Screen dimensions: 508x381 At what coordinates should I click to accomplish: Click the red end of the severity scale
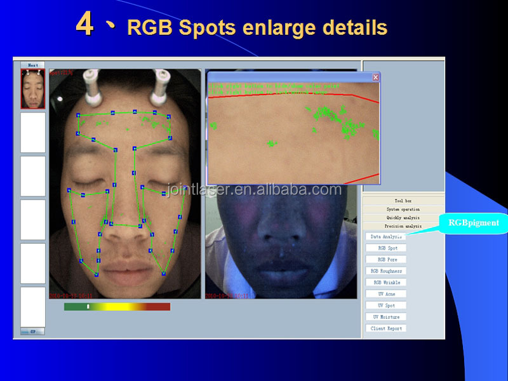click(x=159, y=307)
